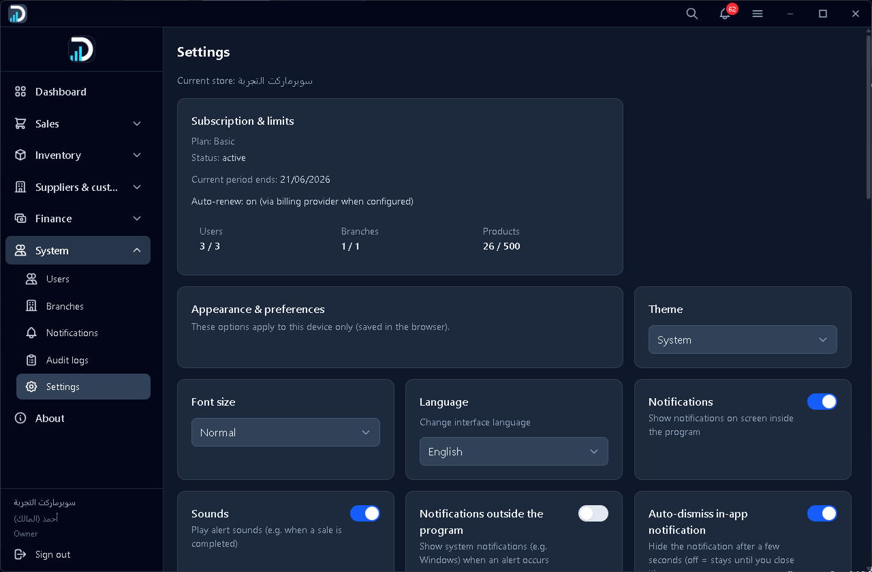Expand the Inventory submenu chevron
The width and height of the screenshot is (872, 572).
coord(137,155)
